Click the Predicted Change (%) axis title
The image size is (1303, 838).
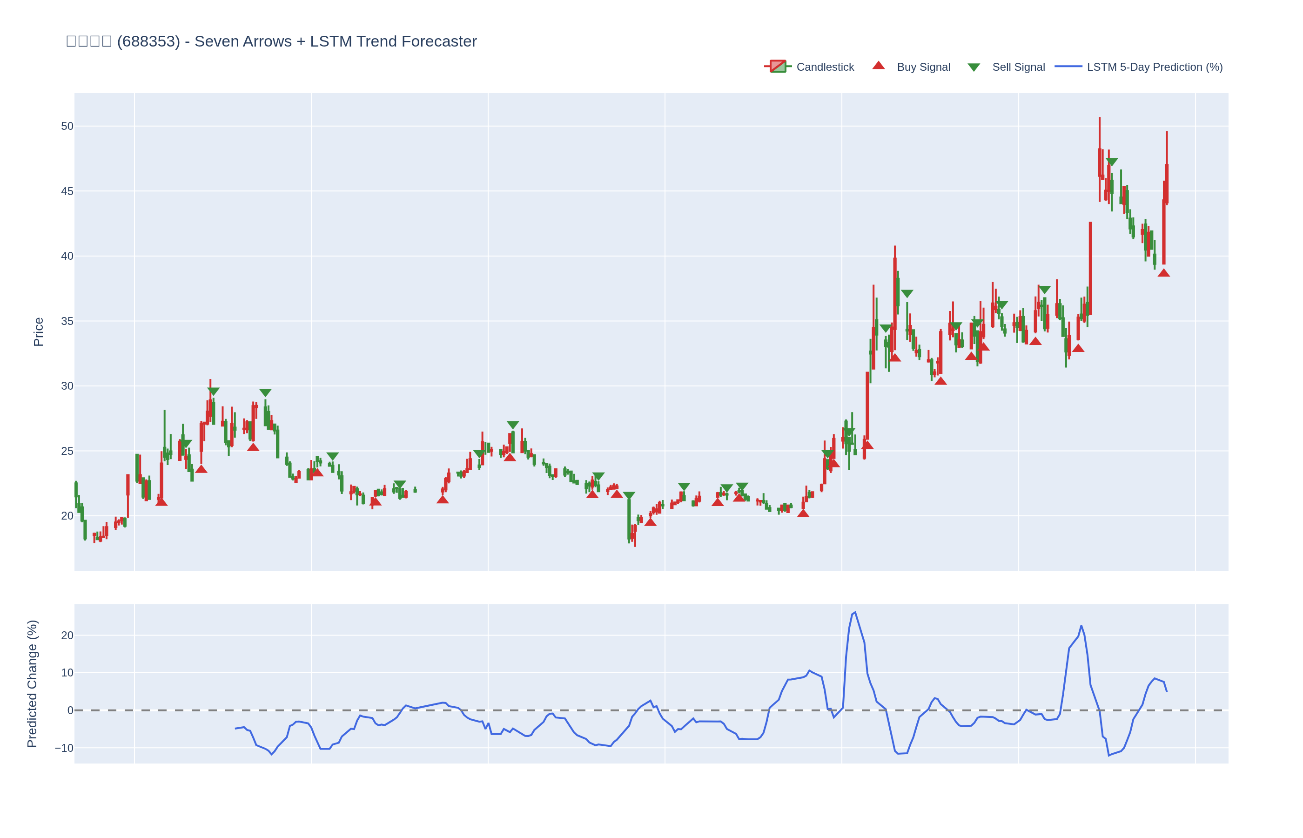[x=32, y=683]
